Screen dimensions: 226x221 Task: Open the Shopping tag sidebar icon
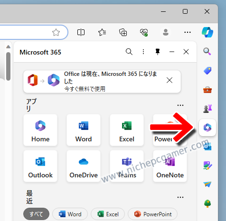tap(207, 71)
